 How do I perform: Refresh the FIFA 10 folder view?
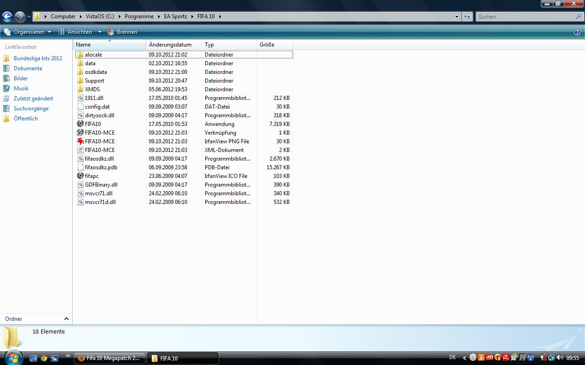click(467, 16)
